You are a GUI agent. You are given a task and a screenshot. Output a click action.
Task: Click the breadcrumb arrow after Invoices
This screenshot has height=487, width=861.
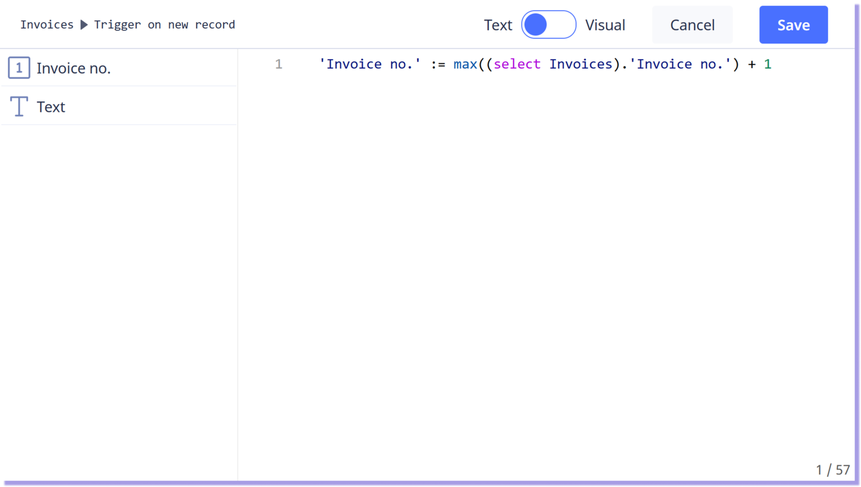(x=84, y=25)
